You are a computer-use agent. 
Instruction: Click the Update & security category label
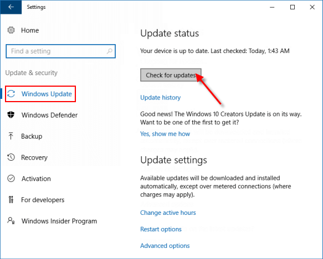click(x=32, y=73)
